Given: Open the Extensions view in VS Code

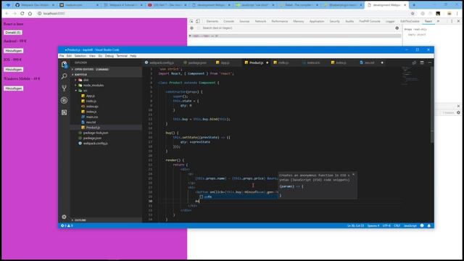Looking at the screenshot, I should [x=65, y=112].
